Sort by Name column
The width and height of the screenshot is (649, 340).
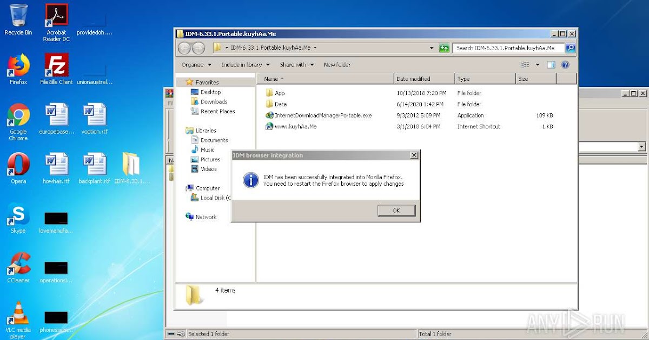[x=325, y=79]
